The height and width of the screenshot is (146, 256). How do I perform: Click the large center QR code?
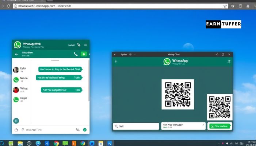pos(177,94)
